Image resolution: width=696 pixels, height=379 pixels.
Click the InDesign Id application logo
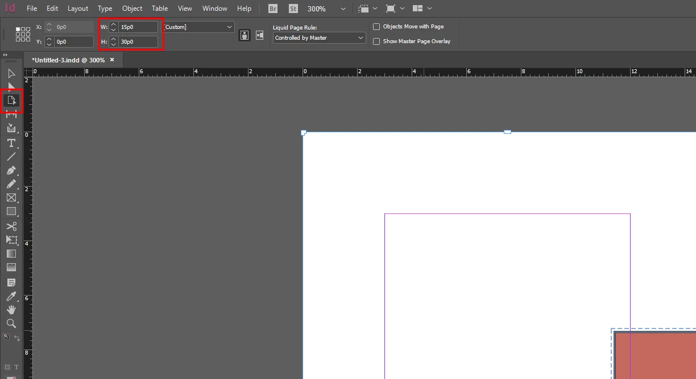pos(10,9)
